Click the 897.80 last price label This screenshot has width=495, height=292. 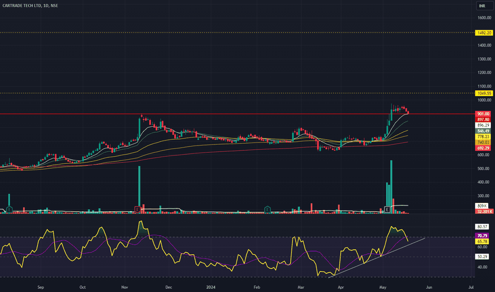click(483, 119)
